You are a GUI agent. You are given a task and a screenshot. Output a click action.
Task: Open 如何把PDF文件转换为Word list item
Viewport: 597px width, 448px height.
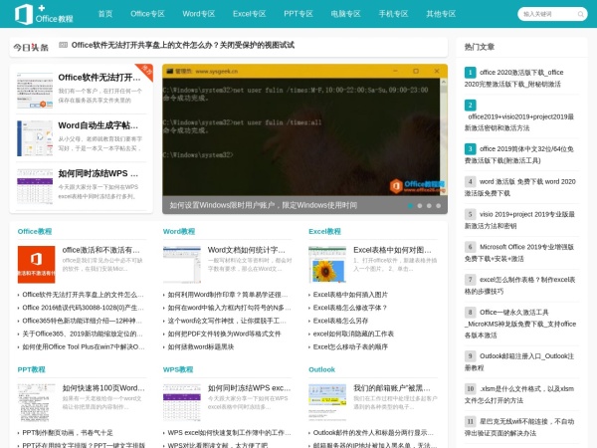pyautogui.click(x=224, y=334)
